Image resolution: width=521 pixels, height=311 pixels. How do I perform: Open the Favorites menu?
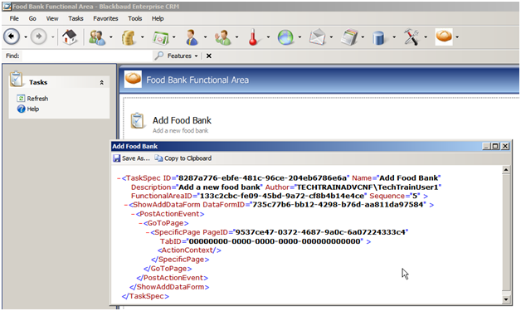105,18
